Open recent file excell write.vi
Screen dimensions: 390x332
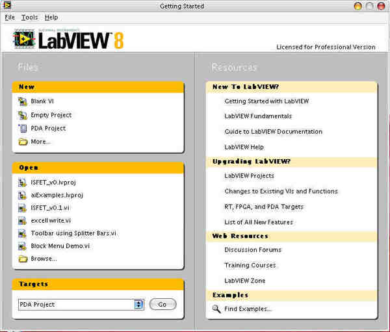coord(51,221)
